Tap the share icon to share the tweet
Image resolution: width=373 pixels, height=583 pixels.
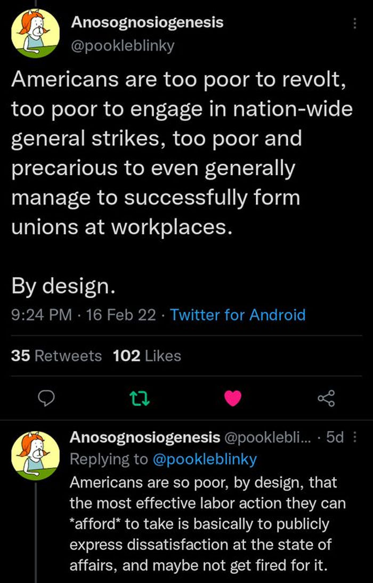(x=327, y=397)
